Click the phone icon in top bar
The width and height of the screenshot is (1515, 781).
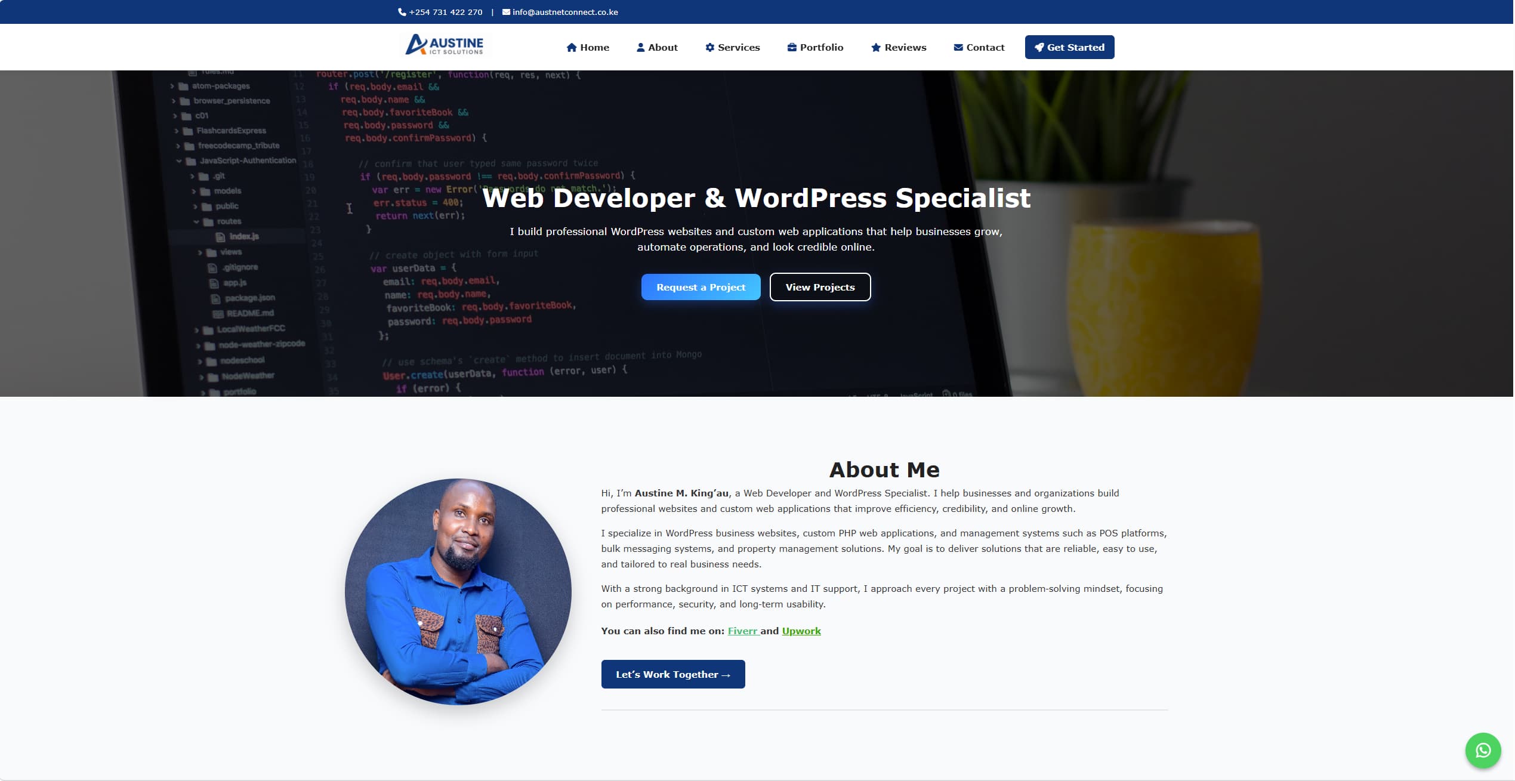[402, 12]
